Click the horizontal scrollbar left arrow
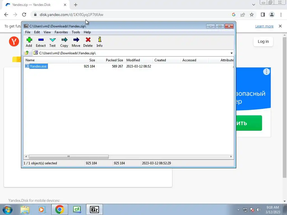 (x=26, y=156)
